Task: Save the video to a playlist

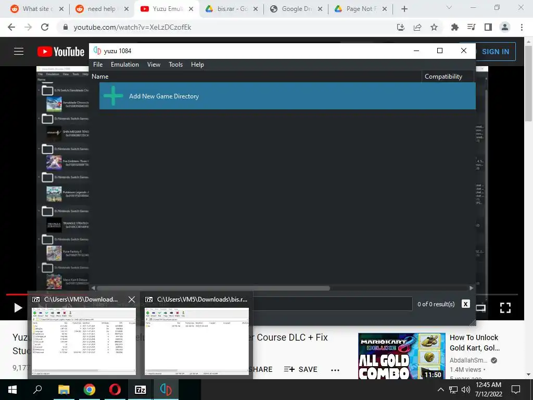Action: coord(300,369)
